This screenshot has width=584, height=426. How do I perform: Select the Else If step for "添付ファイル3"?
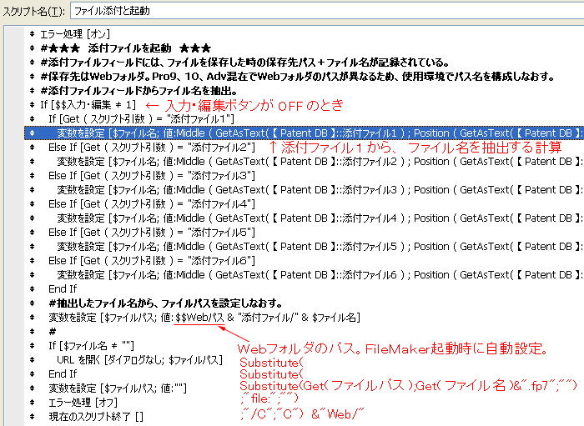(152, 176)
